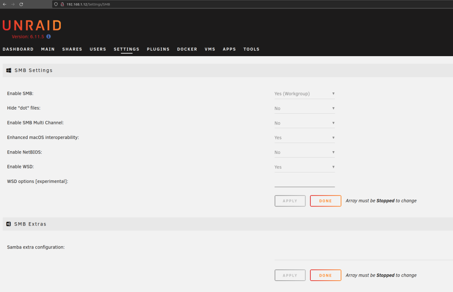Open the Enable NetBIOS dropdown

coord(304,153)
